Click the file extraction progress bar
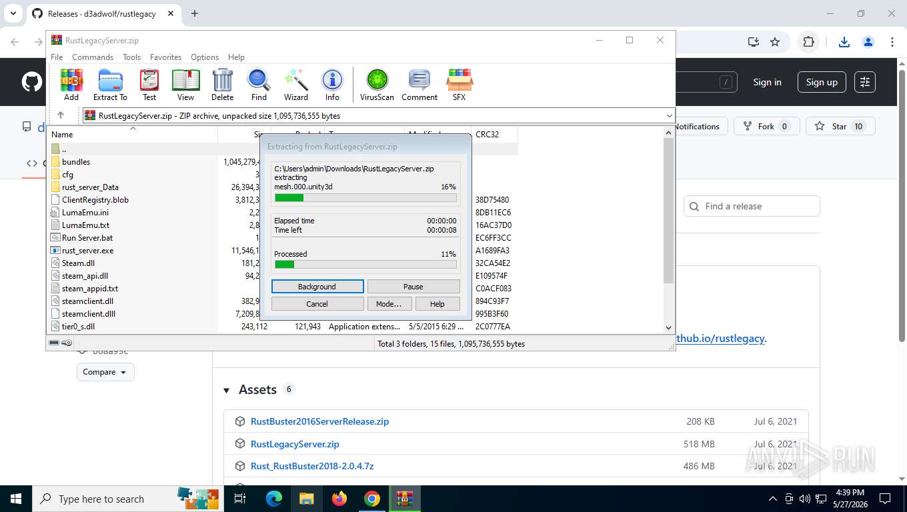907x512 pixels. coord(365,197)
